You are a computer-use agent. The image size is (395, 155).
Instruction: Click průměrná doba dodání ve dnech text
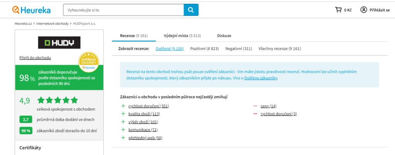pos(66,120)
